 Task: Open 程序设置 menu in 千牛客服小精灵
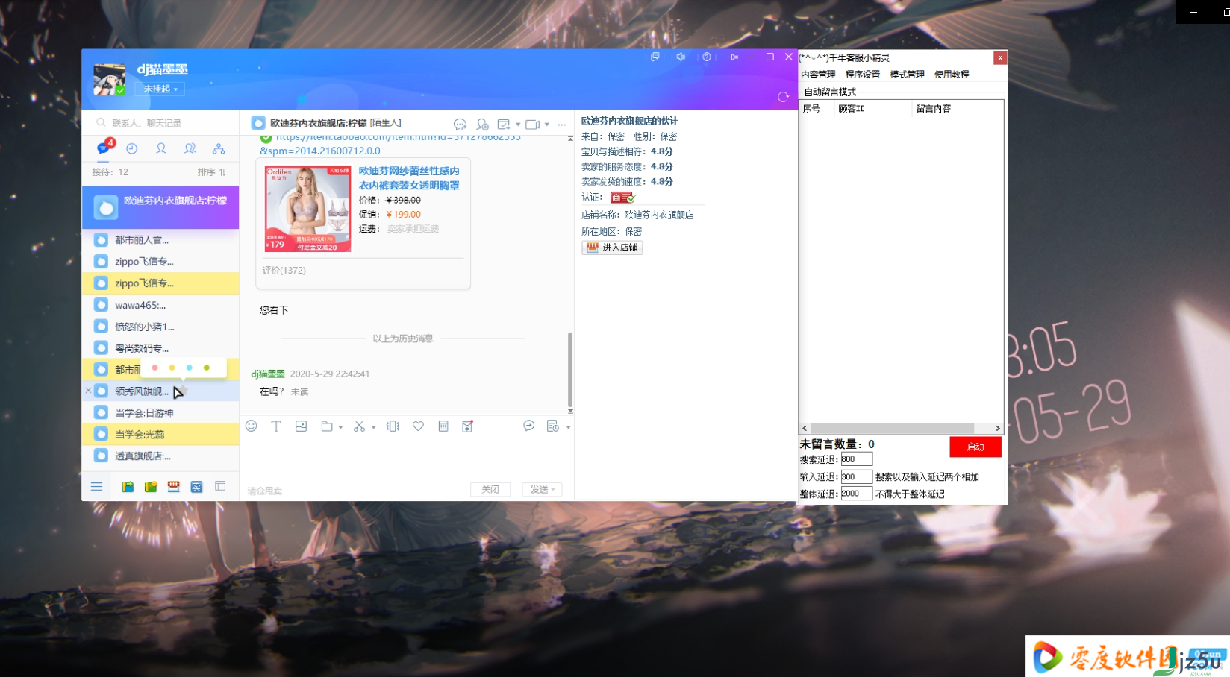[863, 75]
